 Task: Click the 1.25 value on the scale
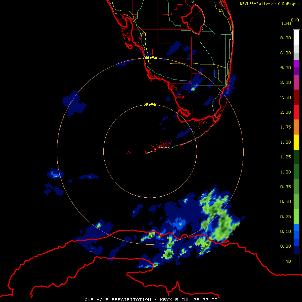tap(286, 157)
